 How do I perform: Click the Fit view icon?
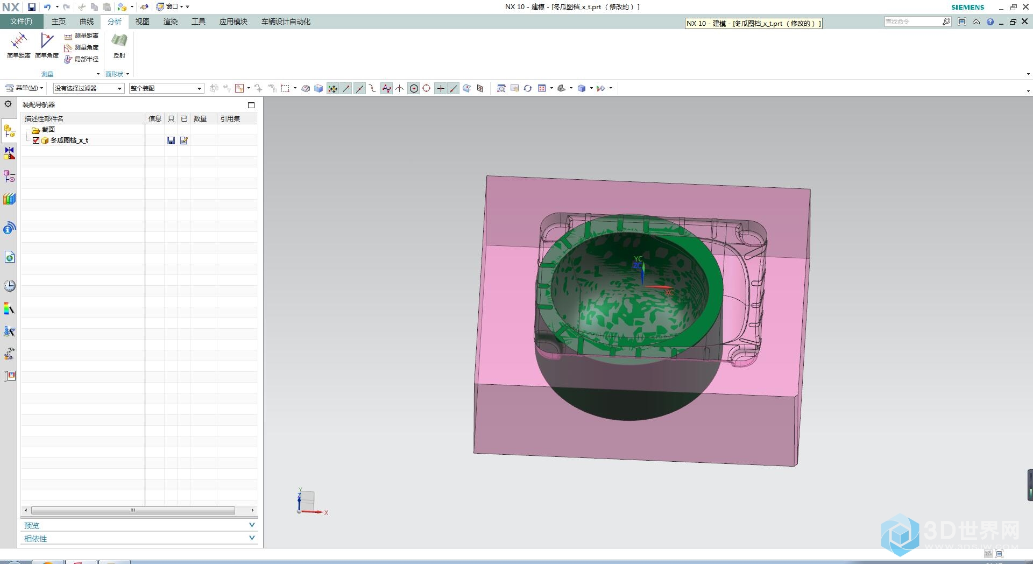point(501,88)
